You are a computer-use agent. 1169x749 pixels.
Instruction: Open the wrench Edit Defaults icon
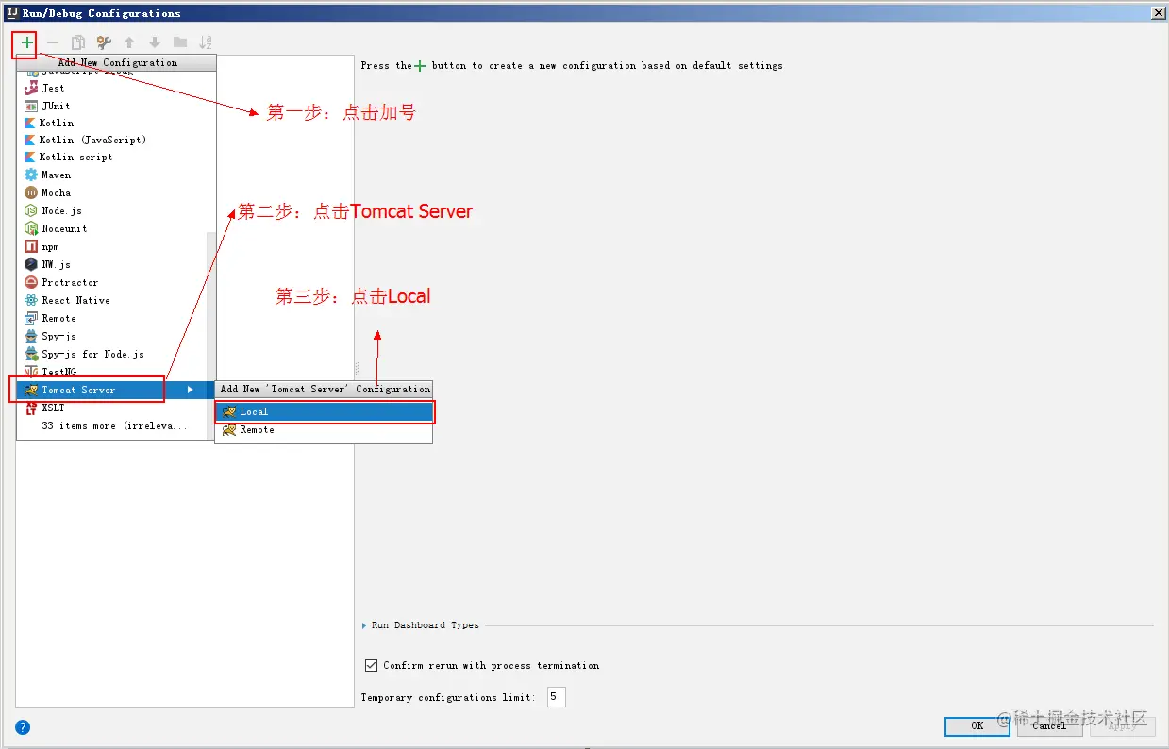coord(104,42)
